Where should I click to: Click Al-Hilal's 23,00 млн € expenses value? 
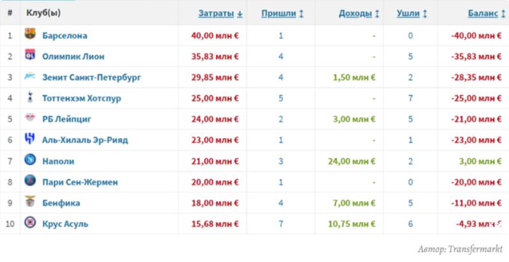(x=215, y=140)
